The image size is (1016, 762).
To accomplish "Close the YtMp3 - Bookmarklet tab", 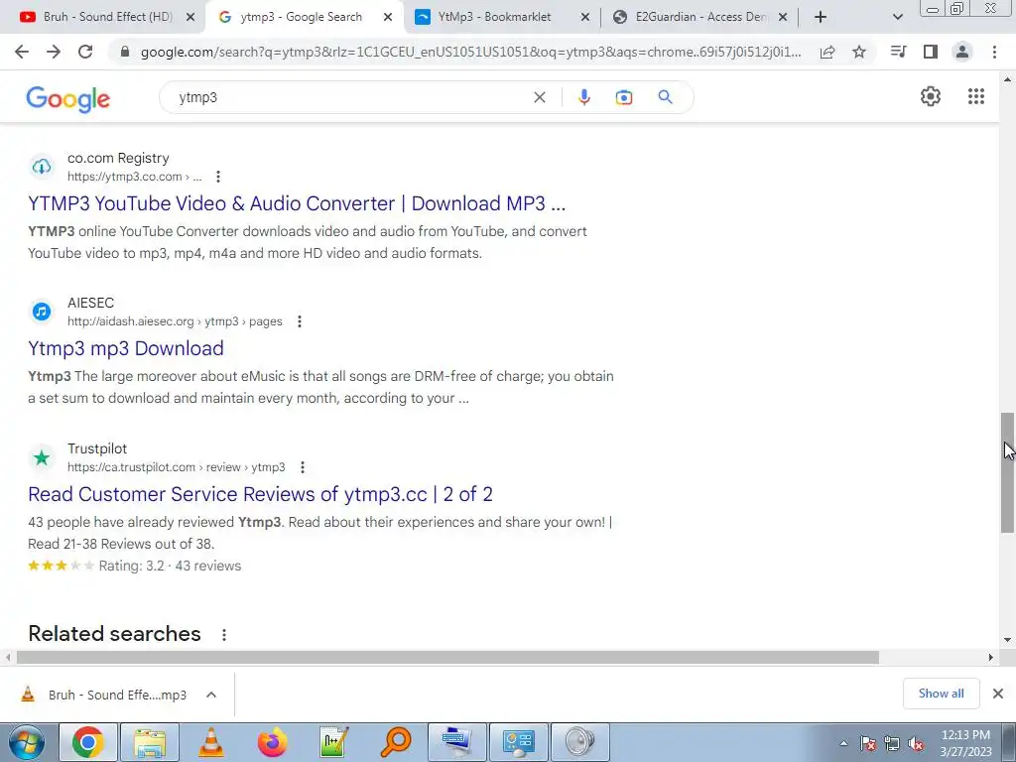I will click(585, 18).
